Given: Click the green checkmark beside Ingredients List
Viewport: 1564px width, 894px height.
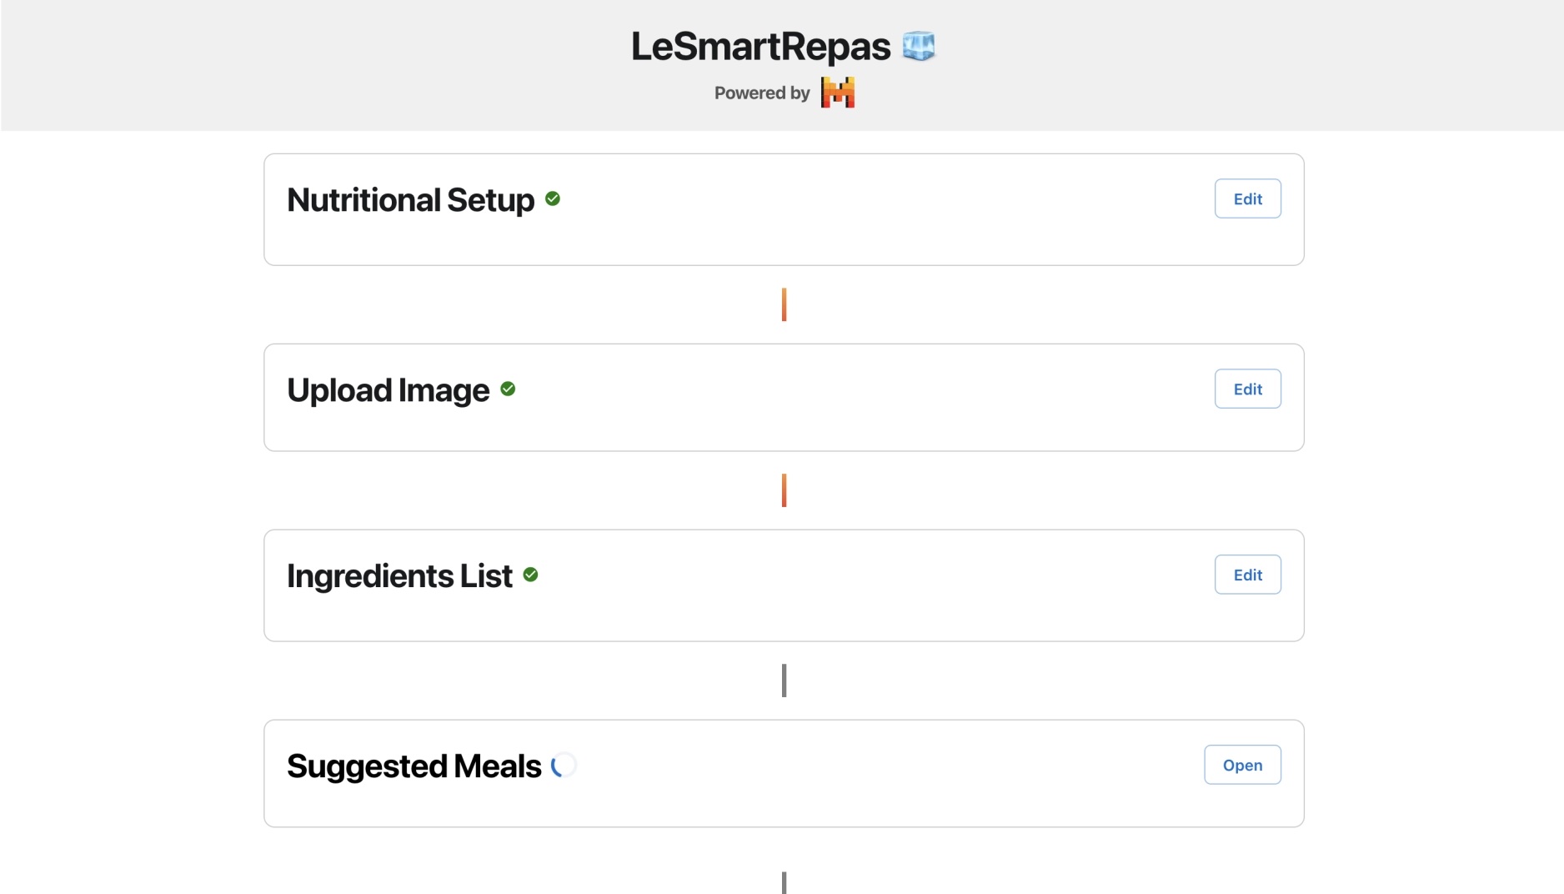Looking at the screenshot, I should 530,575.
